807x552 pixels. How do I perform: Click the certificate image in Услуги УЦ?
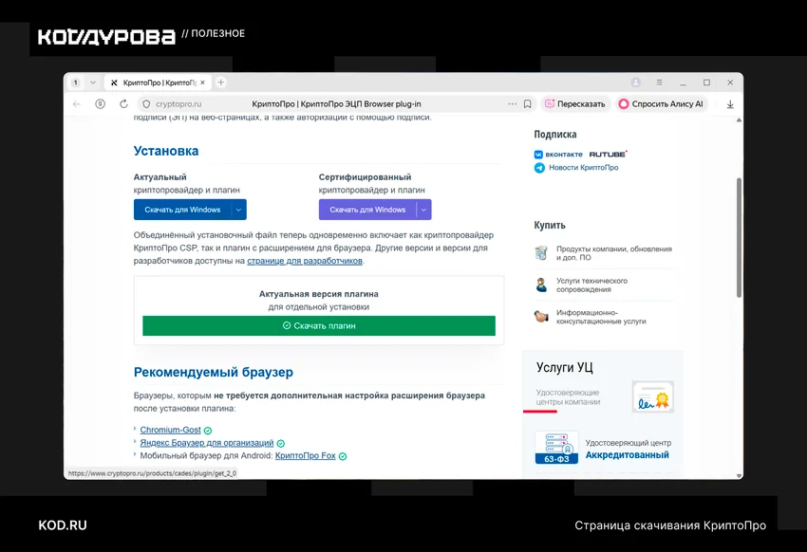[653, 396]
